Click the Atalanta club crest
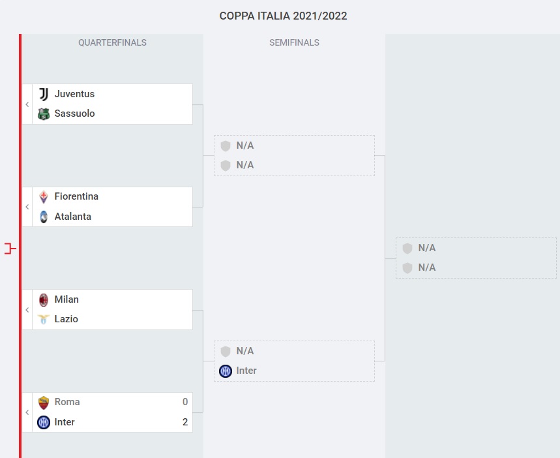The width and height of the screenshot is (560, 458). pos(44,217)
